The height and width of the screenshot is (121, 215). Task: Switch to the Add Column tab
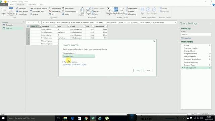coord(32,5)
